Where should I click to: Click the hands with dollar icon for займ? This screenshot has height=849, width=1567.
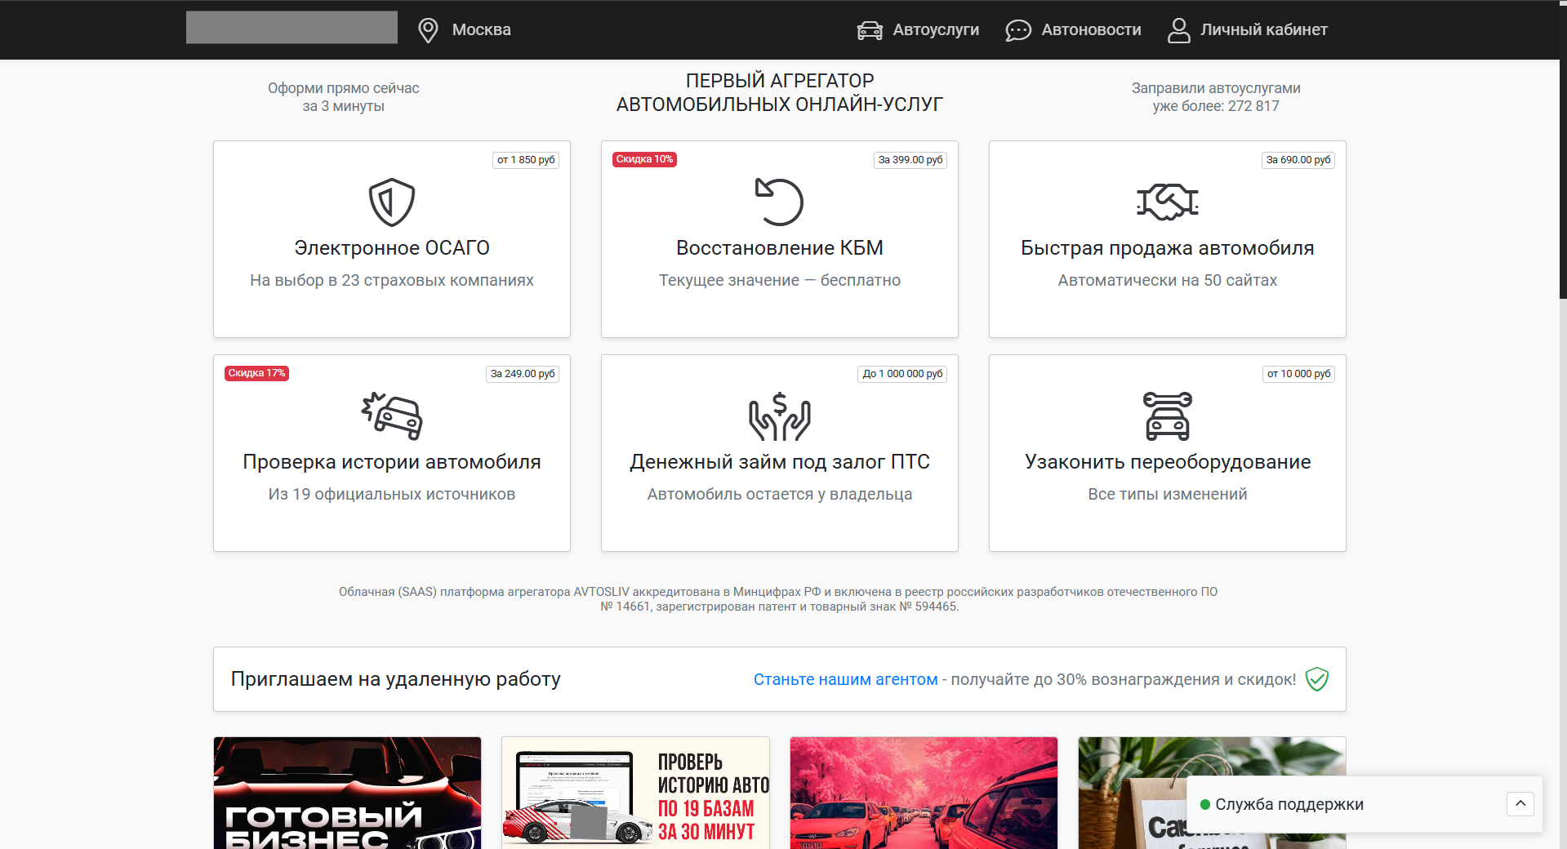point(780,416)
